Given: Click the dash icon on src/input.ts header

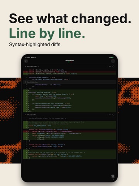Looking at the screenshot, I should 110,115.
